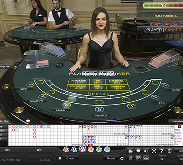Switch to the BANKER tab
The height and width of the screenshot is (165, 183).
click(173, 30)
